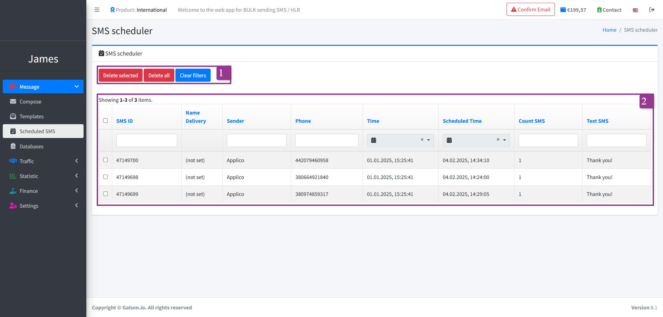
Task: Click the hamburger menu toggle icon
Action: [97, 10]
